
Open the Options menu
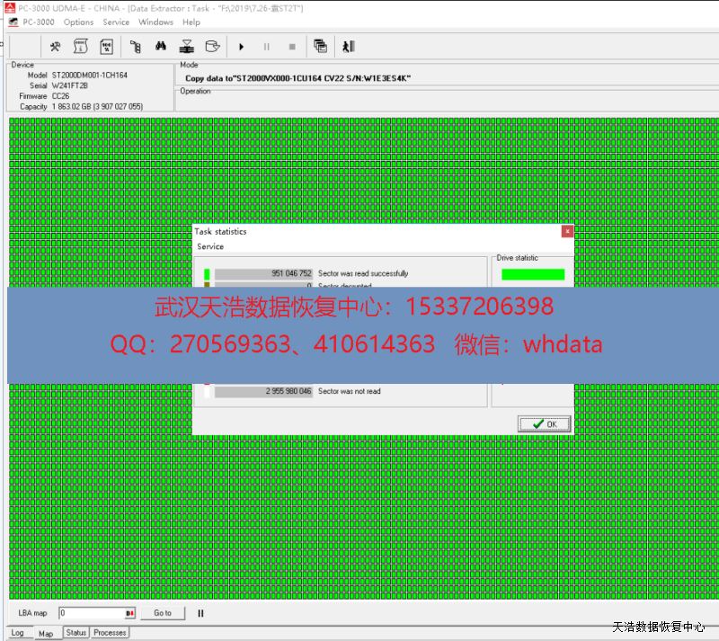coord(78,22)
